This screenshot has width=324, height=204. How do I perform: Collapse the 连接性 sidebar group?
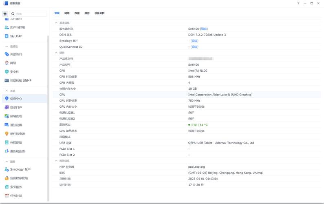click(x=7, y=47)
